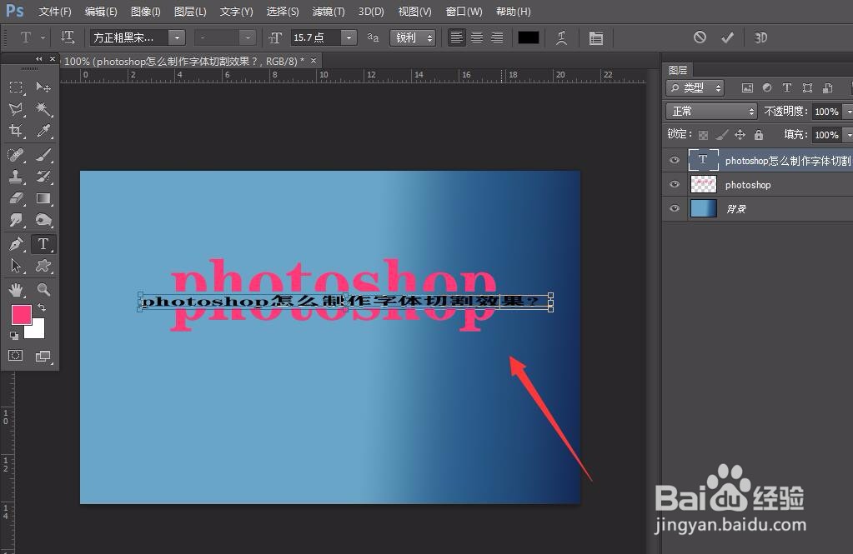Open the 图像(I) menu
This screenshot has height=554, width=853.
point(146,12)
